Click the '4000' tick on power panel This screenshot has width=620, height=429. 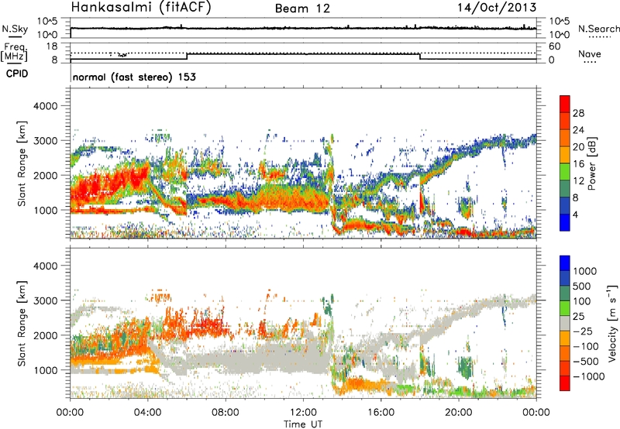click(46, 106)
